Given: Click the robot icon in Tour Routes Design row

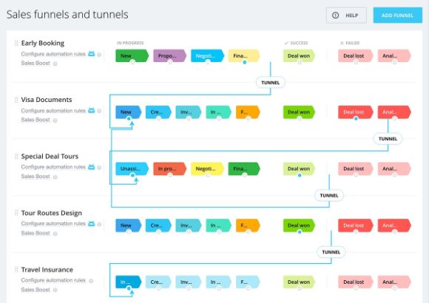Looking at the screenshot, I should point(92,223).
